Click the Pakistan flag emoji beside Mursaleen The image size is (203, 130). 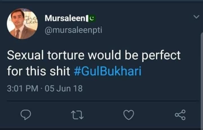[93, 18]
